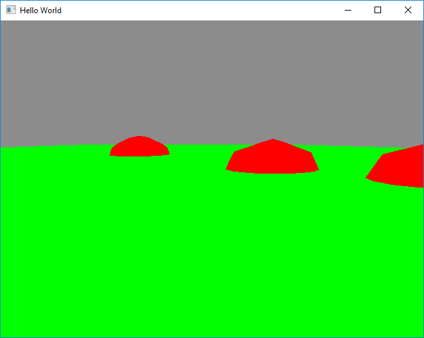Minimize the Hello World window
Viewport: 424px width, 338px height.
[x=348, y=10]
